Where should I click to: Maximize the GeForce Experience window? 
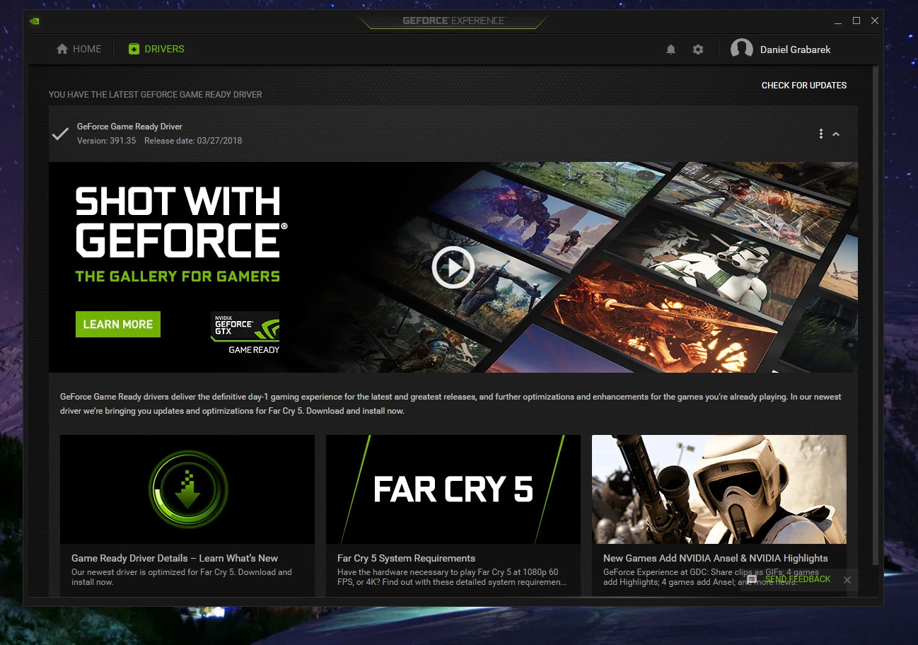tap(856, 21)
